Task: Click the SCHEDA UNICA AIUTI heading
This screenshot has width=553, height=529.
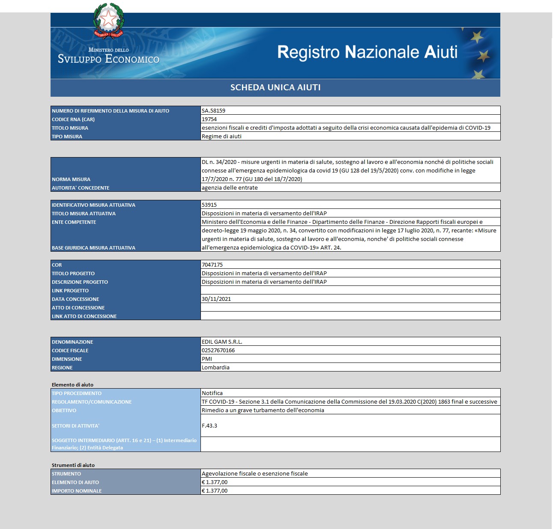Action: pos(275,87)
